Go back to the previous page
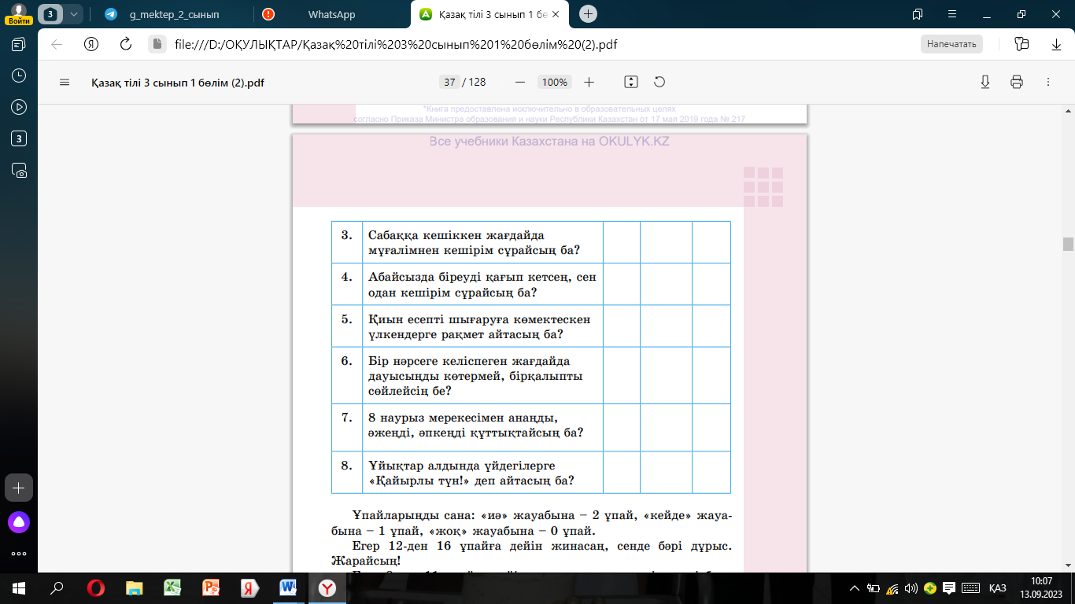 (57, 44)
